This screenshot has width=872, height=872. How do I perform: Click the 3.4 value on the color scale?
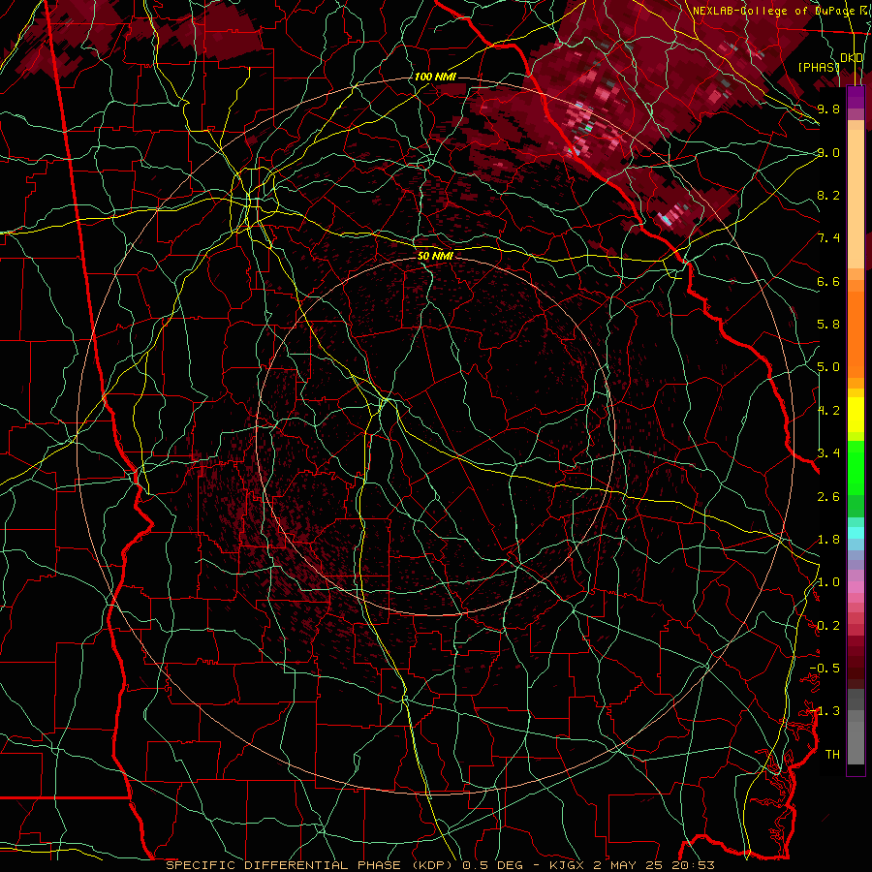coord(828,453)
